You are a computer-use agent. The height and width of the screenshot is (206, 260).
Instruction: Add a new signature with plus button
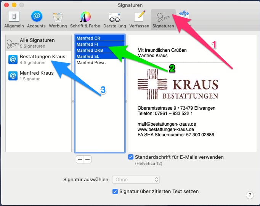pos(80,160)
